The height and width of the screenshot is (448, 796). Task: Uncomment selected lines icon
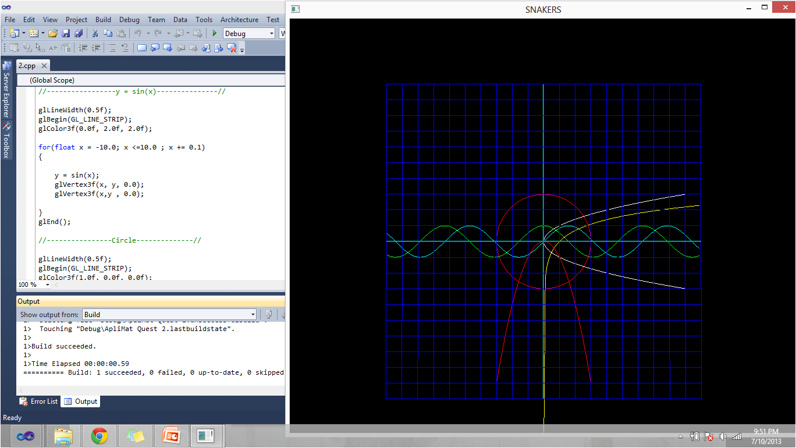pyautogui.click(x=125, y=48)
